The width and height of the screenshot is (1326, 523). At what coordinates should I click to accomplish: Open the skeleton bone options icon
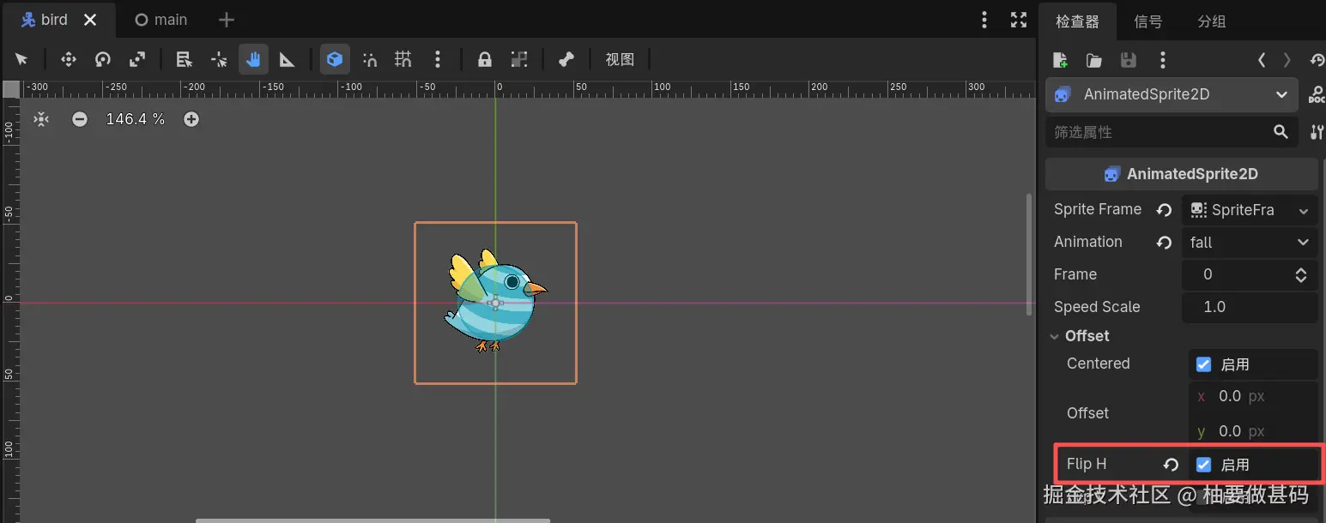pyautogui.click(x=566, y=59)
